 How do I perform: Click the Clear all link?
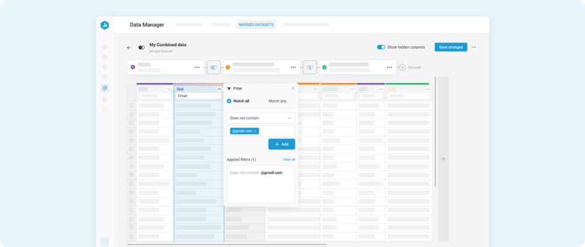(289, 159)
